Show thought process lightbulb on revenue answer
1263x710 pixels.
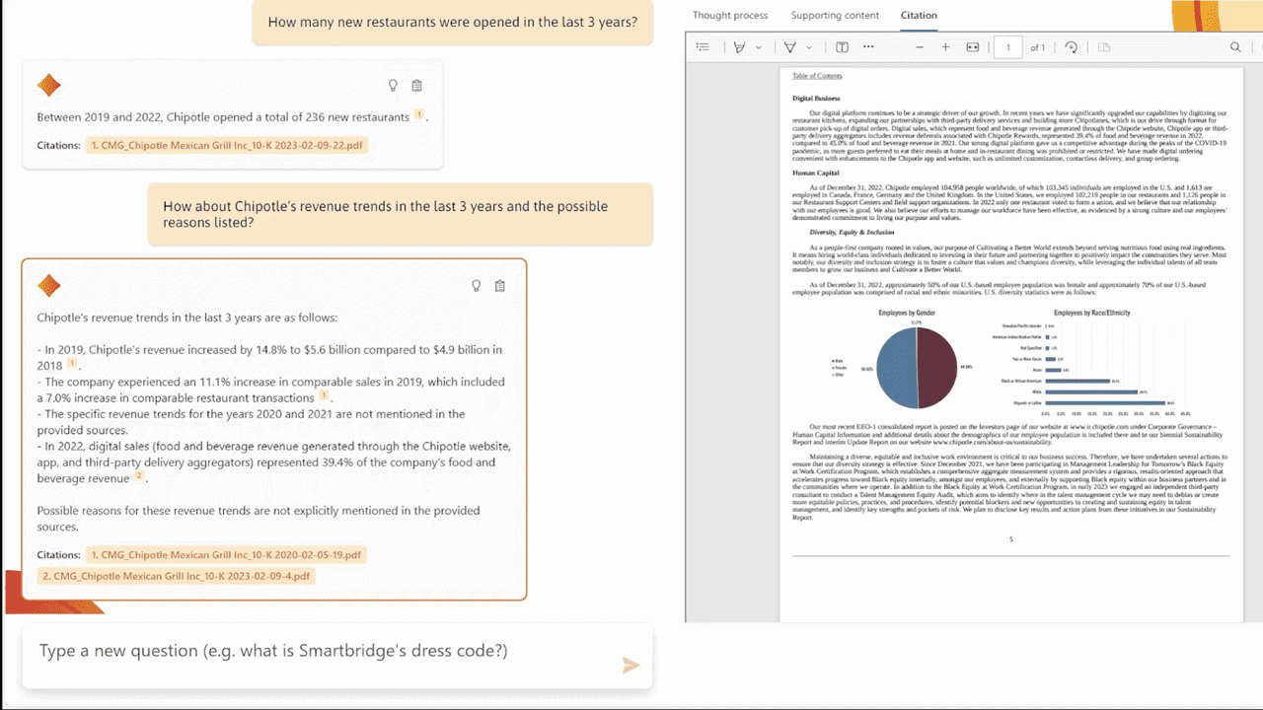476,286
